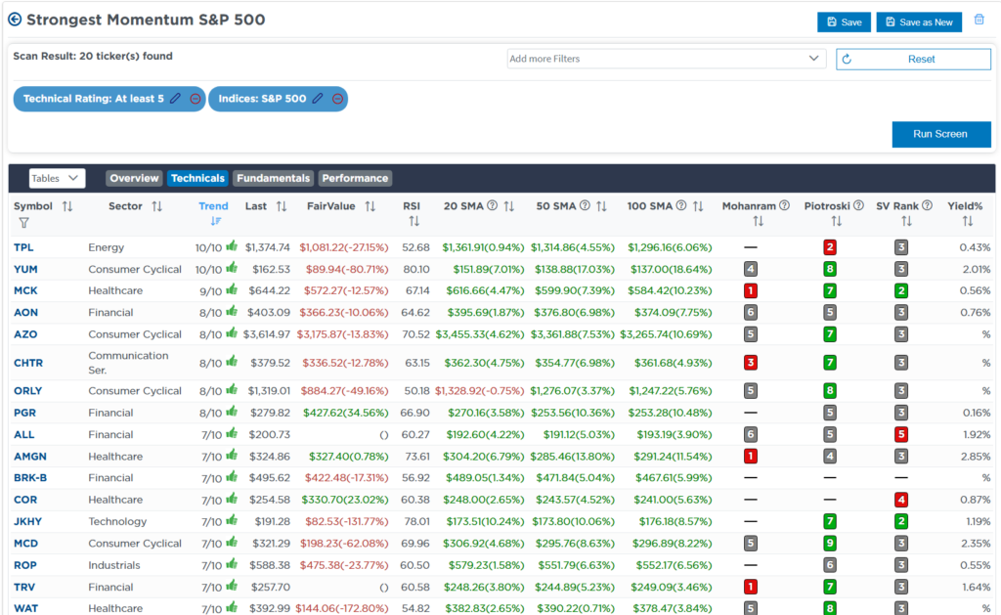Open the AZO ticker link
Image resolution: width=1001 pixels, height=615 pixels.
[x=25, y=334]
